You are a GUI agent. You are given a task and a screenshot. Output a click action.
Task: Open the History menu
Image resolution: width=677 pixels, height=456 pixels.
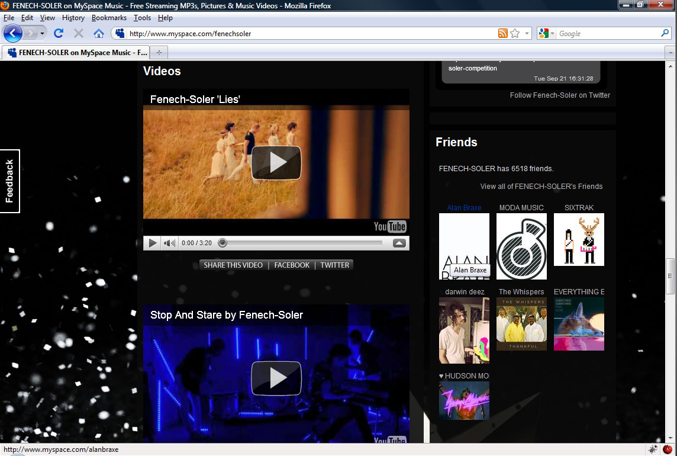point(73,18)
